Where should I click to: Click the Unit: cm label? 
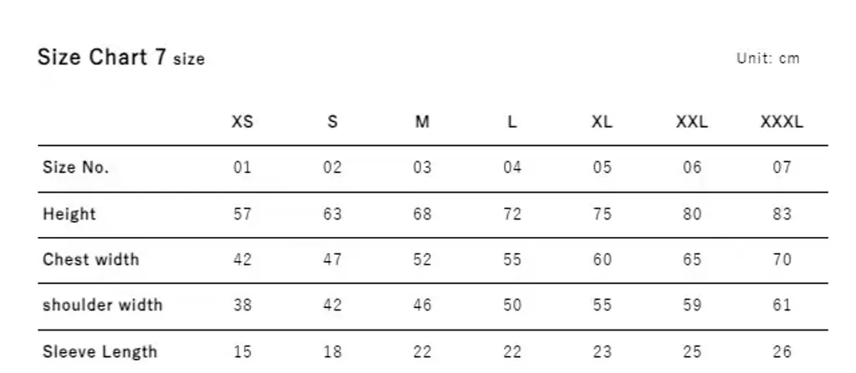767,58
